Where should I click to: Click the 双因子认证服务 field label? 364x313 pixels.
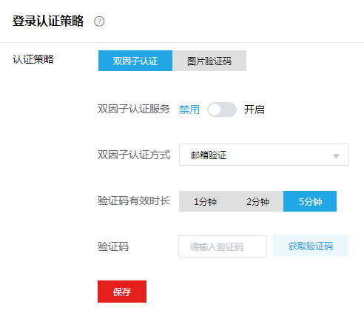134,109
